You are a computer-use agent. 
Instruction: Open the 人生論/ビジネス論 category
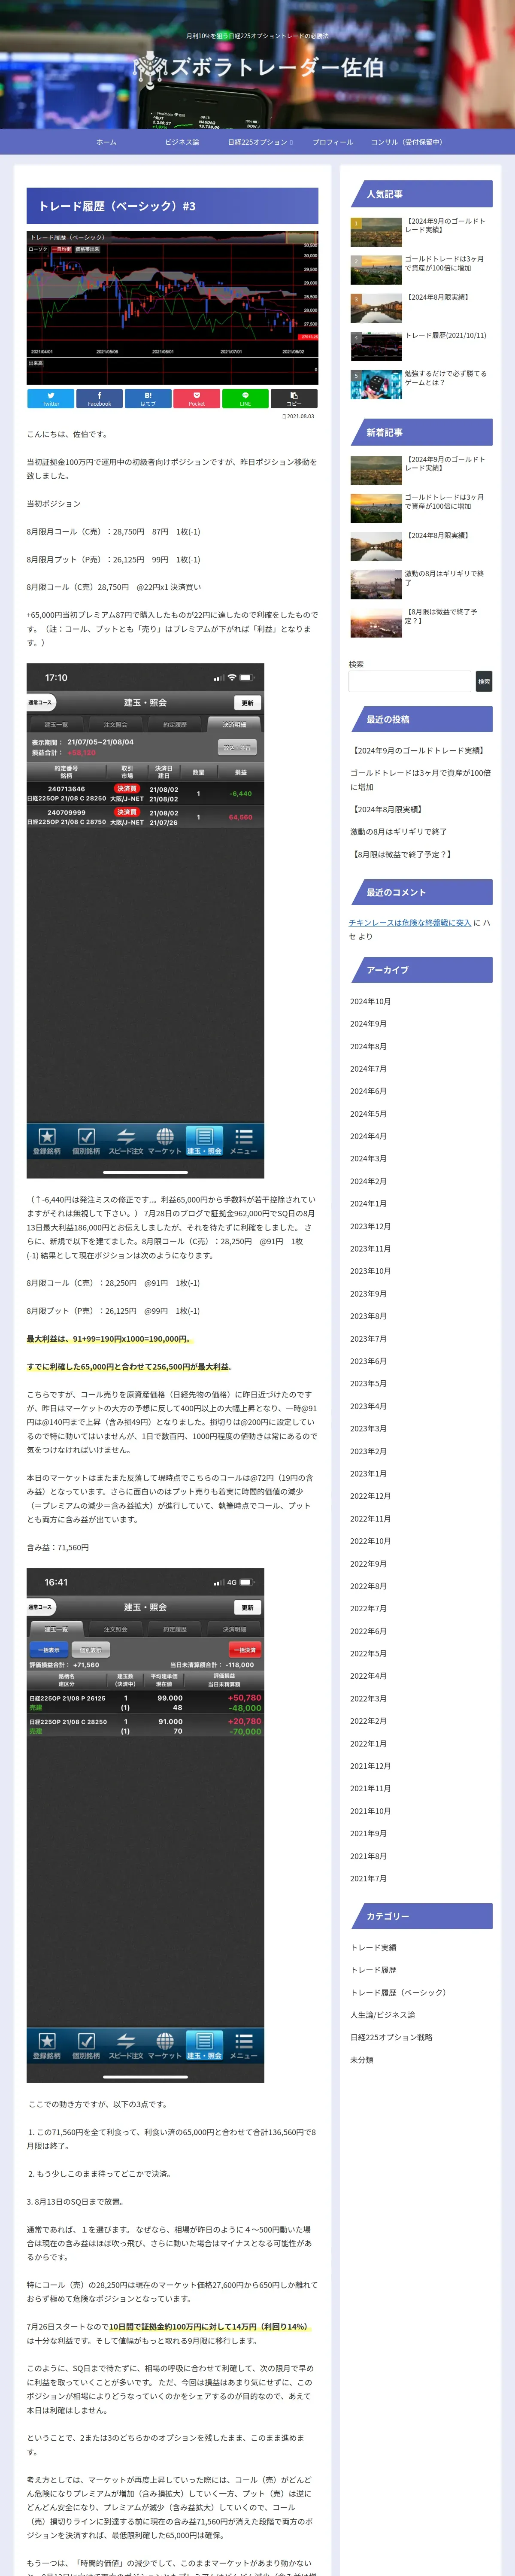tap(382, 2015)
